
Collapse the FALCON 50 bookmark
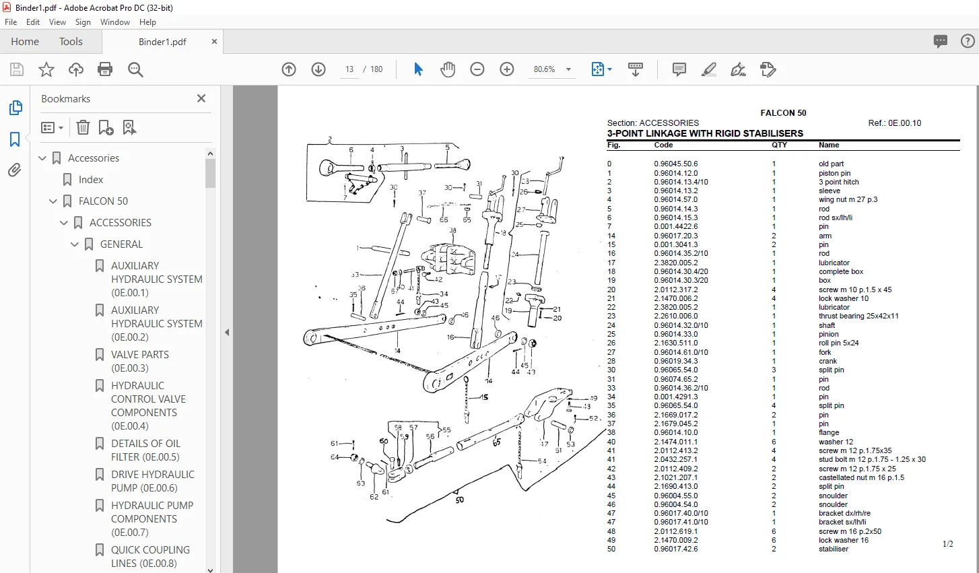(53, 201)
